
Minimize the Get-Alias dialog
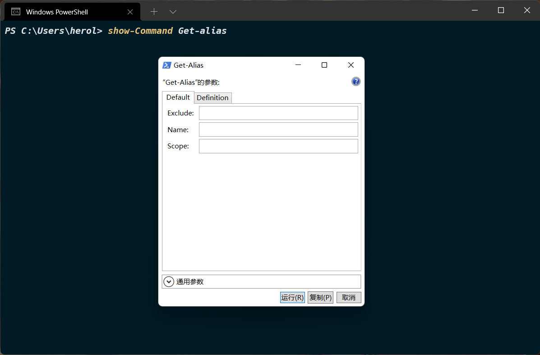click(298, 65)
